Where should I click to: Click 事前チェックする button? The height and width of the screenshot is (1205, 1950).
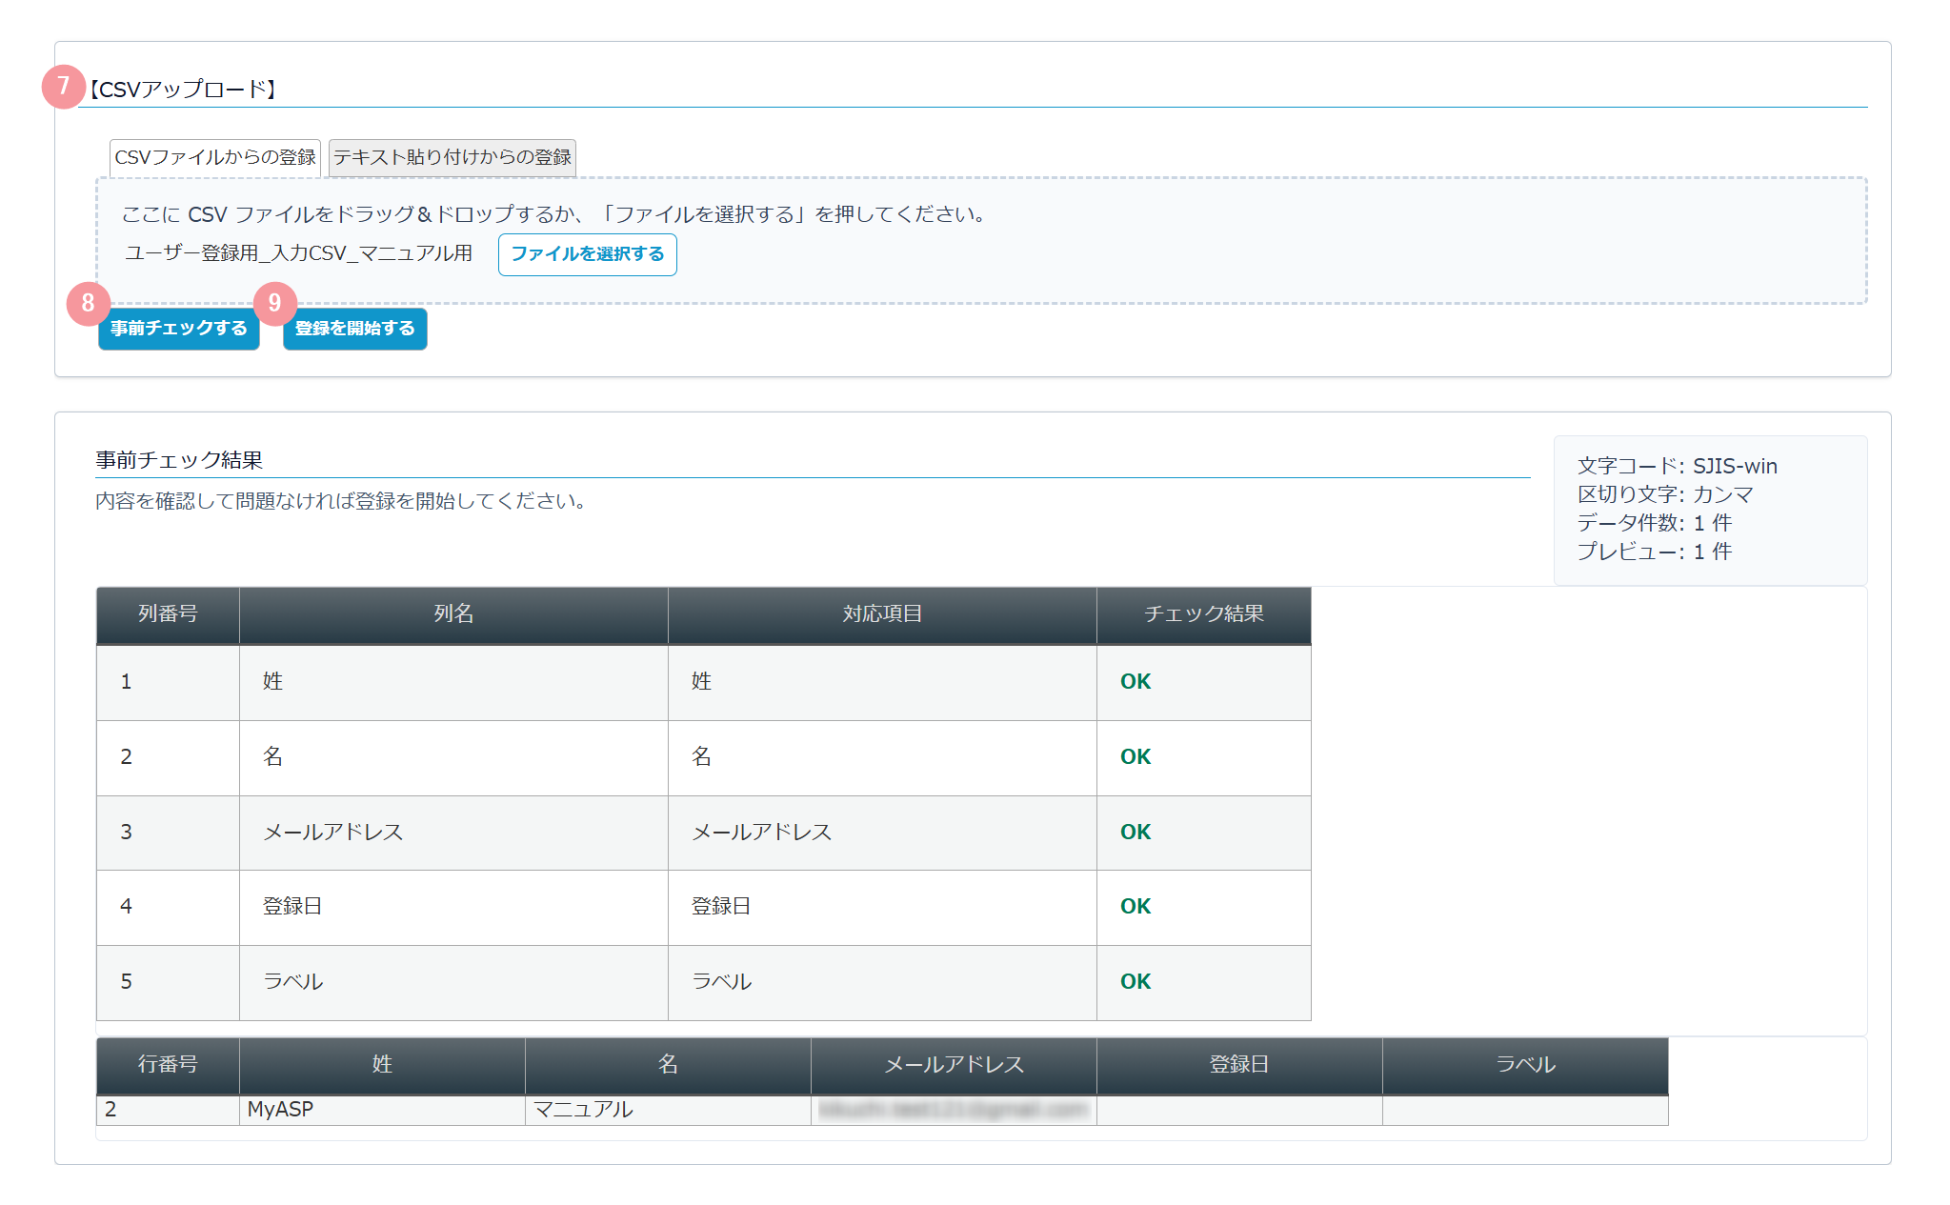tap(179, 329)
